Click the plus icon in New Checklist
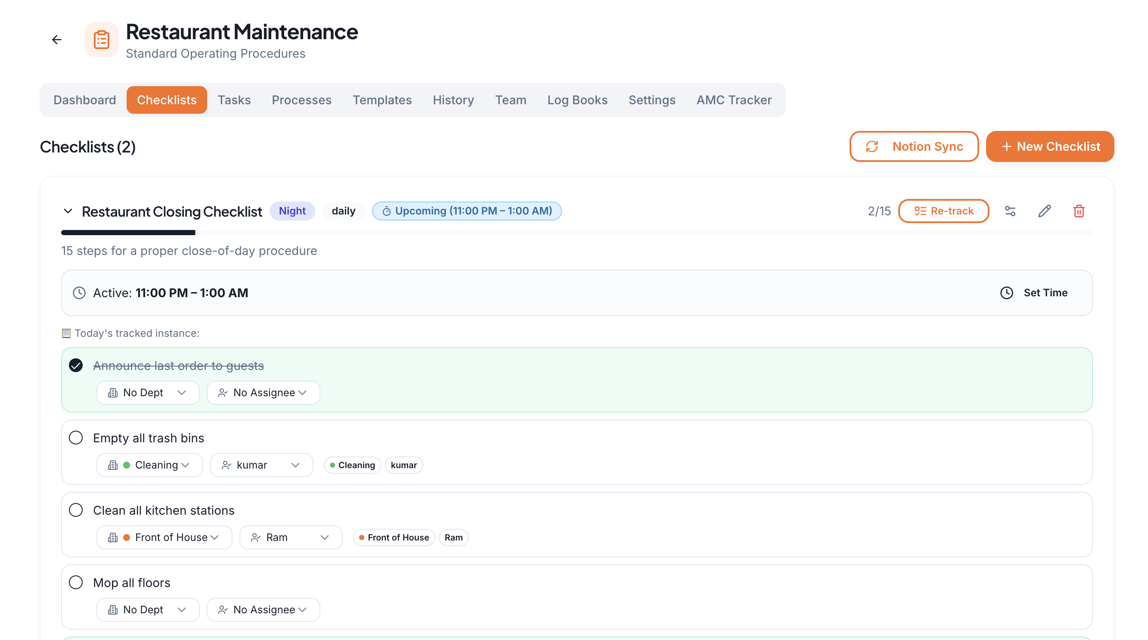This screenshot has width=1148, height=640. (1006, 146)
